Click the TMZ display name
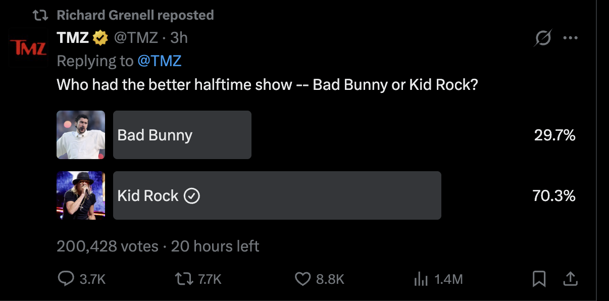The height and width of the screenshot is (301, 609). click(73, 37)
